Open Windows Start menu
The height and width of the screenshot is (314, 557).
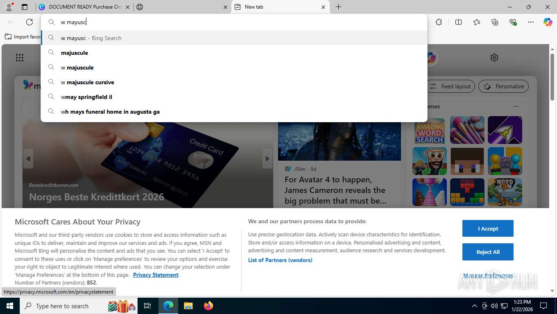10,306
